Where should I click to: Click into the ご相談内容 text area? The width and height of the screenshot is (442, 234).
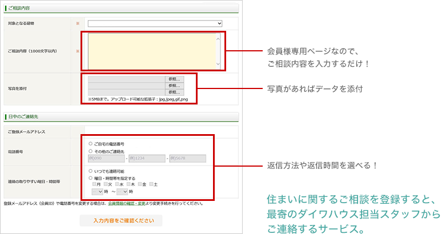[x=151, y=51]
